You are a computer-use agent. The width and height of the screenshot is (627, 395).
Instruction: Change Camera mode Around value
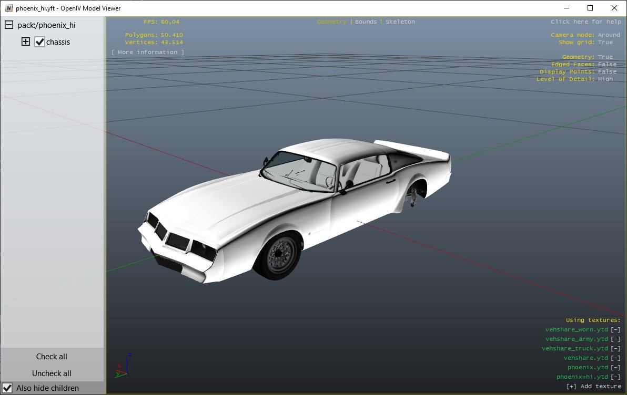pyautogui.click(x=609, y=35)
